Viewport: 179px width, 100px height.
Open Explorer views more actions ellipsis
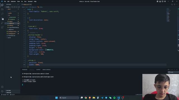(x=18, y=4)
